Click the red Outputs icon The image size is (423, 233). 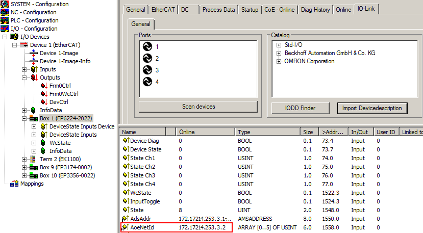coord(34,77)
